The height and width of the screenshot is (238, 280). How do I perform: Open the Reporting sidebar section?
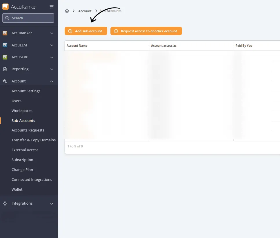[x=29, y=69]
